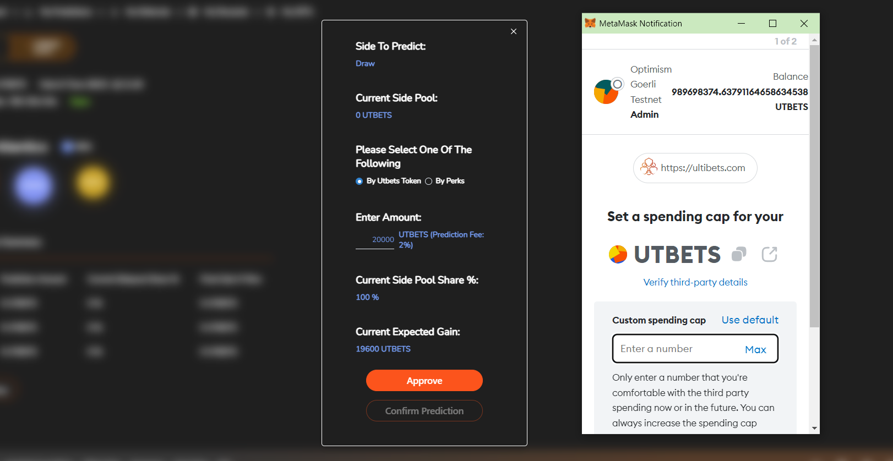
Task: Click Use default spending cap link
Action: point(750,320)
